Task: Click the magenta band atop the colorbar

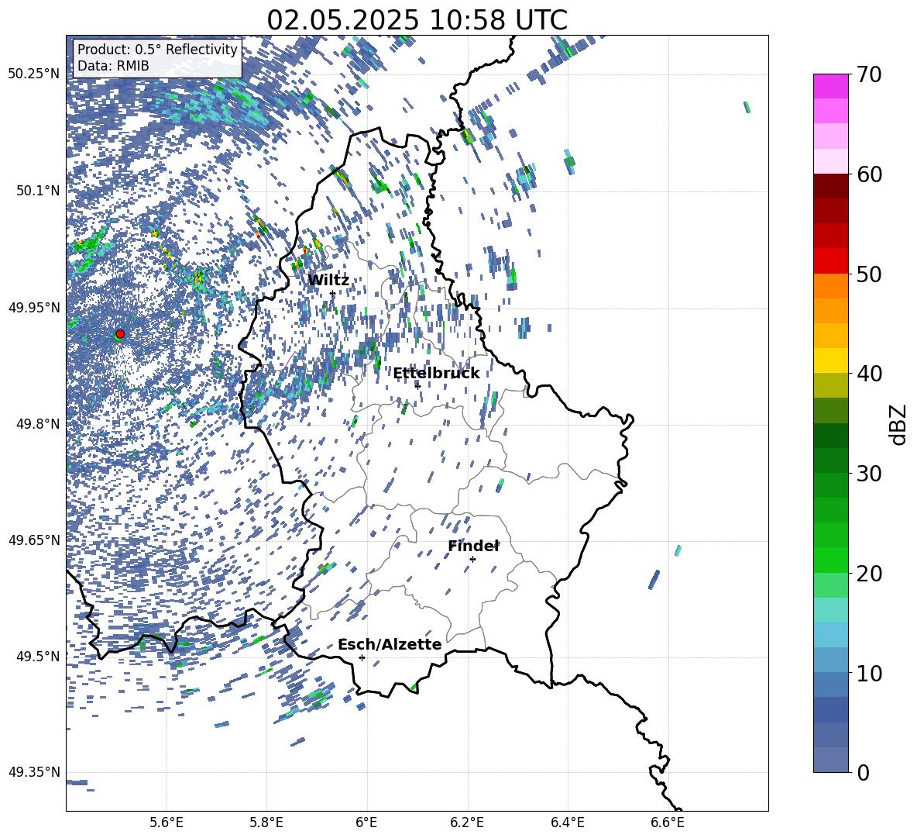Action: pos(830,86)
